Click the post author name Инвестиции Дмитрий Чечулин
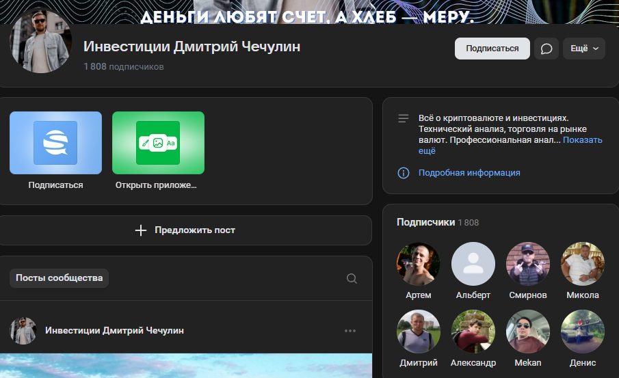This screenshot has height=378, width=619. 114,331
